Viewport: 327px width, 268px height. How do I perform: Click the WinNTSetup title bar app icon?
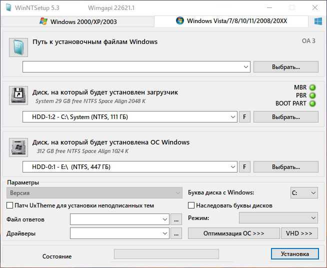(x=8, y=7)
